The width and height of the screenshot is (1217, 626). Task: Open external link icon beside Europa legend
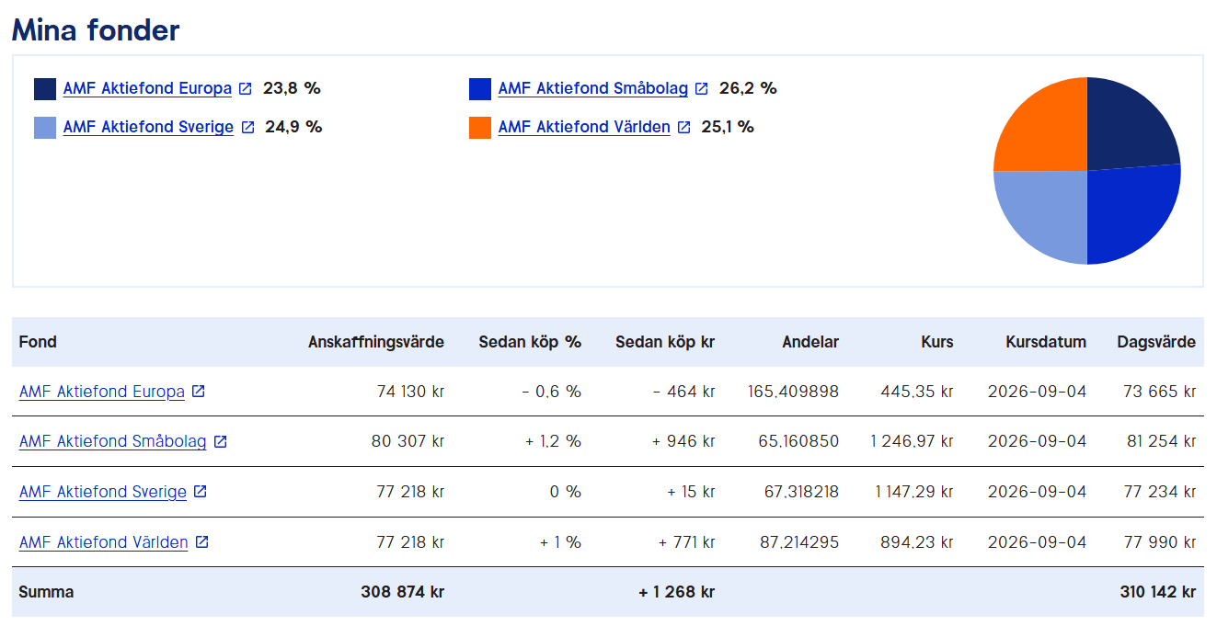click(x=245, y=89)
